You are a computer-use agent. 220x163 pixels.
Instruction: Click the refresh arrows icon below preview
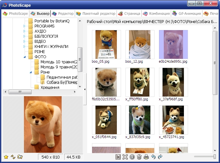(13, 157)
